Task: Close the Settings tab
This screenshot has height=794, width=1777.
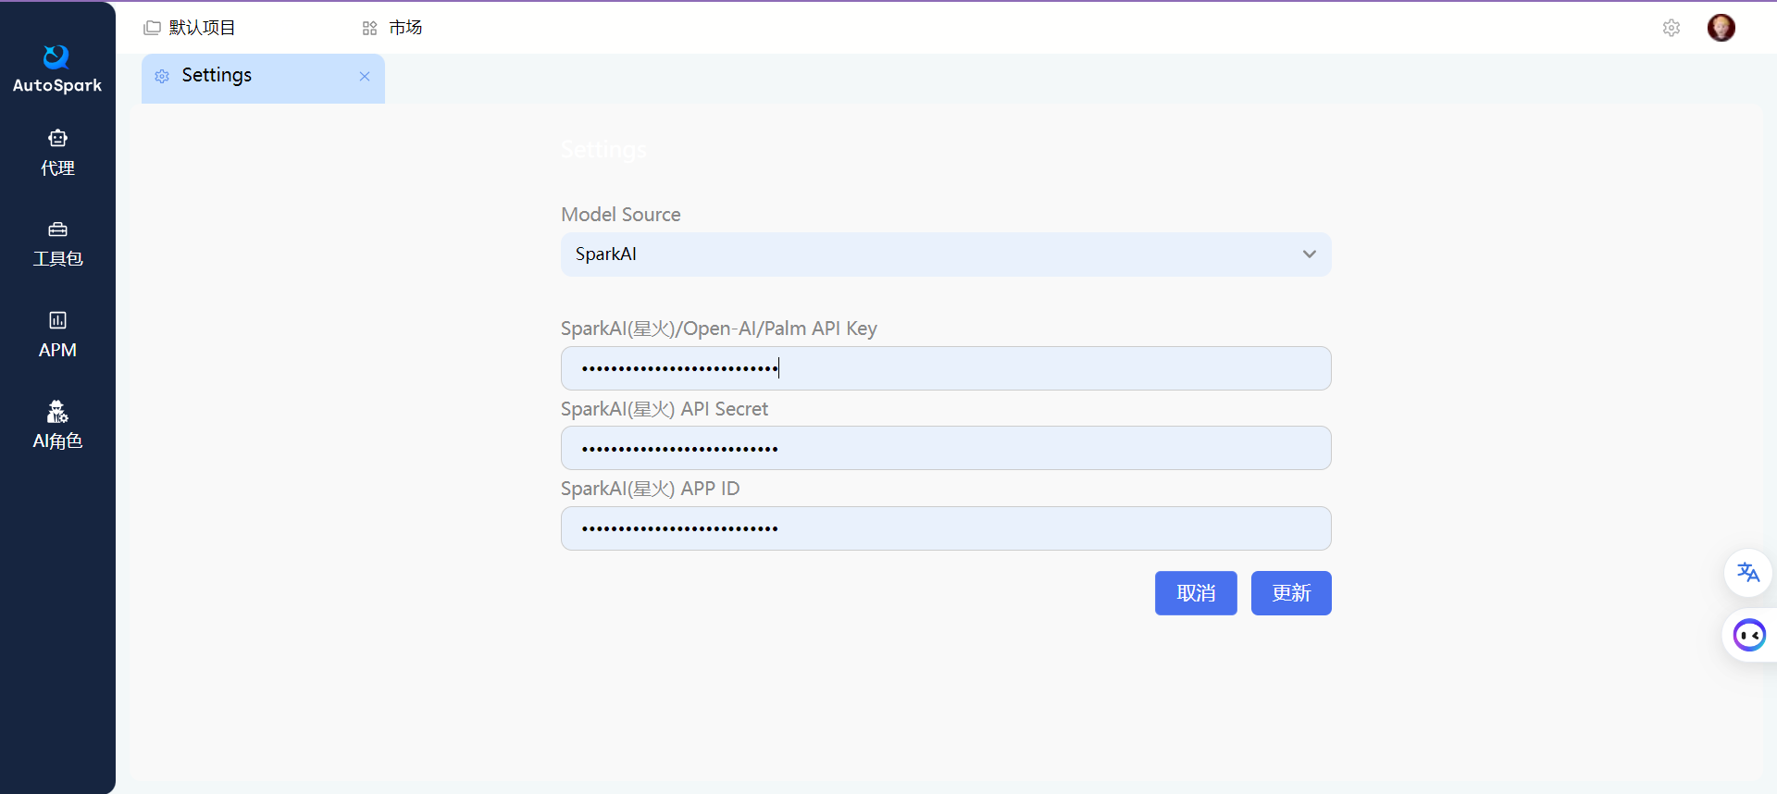Action: [365, 77]
